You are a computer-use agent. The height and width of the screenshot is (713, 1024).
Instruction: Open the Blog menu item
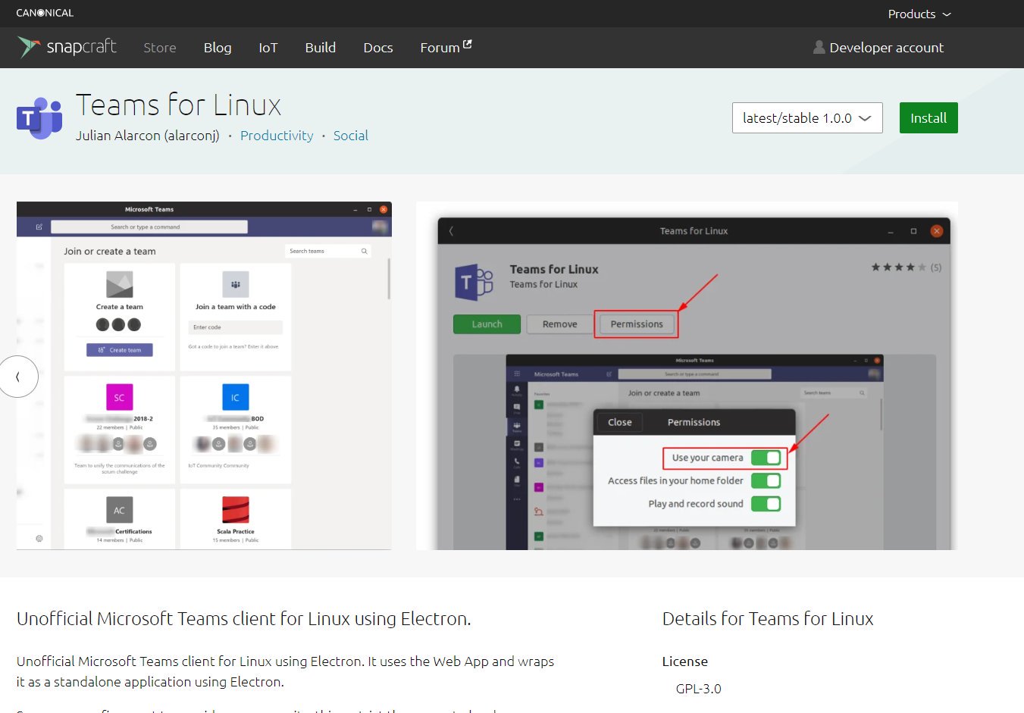(x=218, y=48)
